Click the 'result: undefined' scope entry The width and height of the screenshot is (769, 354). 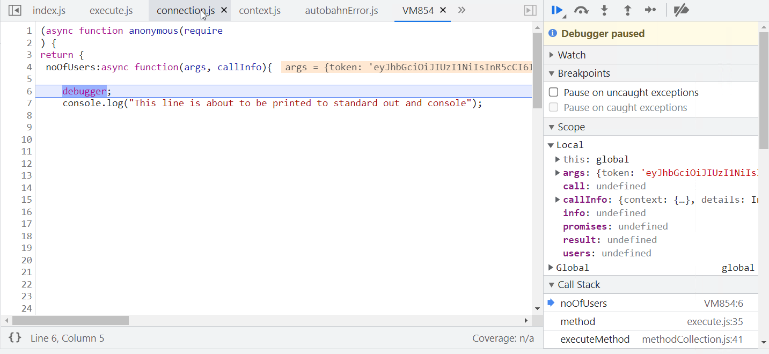click(610, 240)
